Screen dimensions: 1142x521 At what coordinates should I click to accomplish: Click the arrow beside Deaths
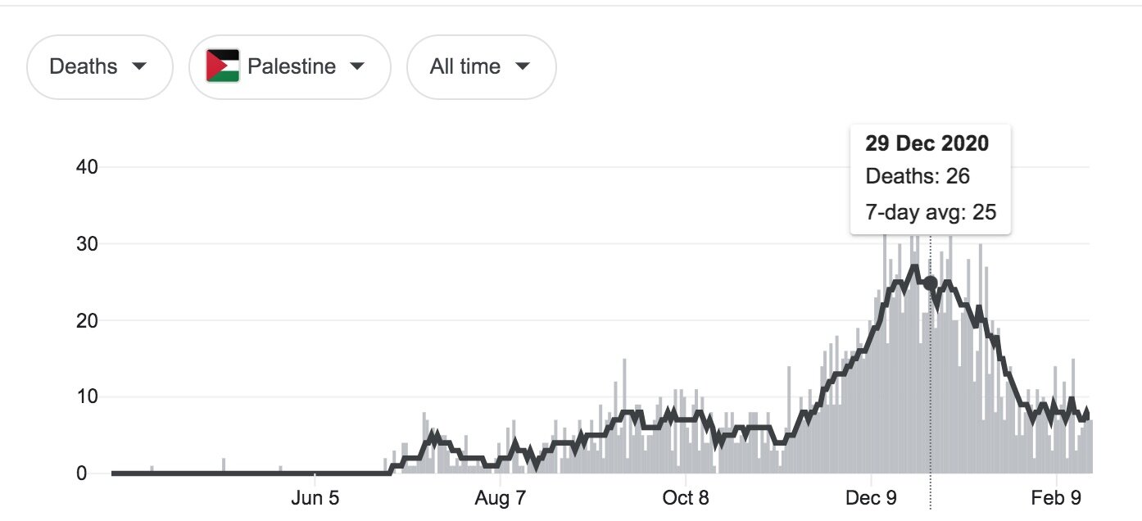(x=139, y=66)
